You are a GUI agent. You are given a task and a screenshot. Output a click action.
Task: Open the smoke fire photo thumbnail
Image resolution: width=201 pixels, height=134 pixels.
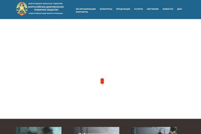(x=39, y=130)
